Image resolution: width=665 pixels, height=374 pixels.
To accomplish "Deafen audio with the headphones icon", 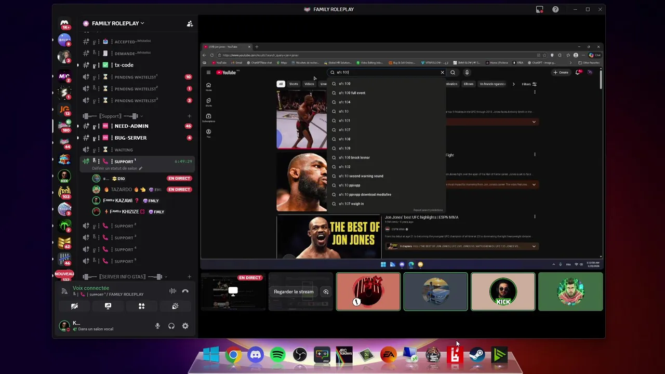I will tap(171, 326).
